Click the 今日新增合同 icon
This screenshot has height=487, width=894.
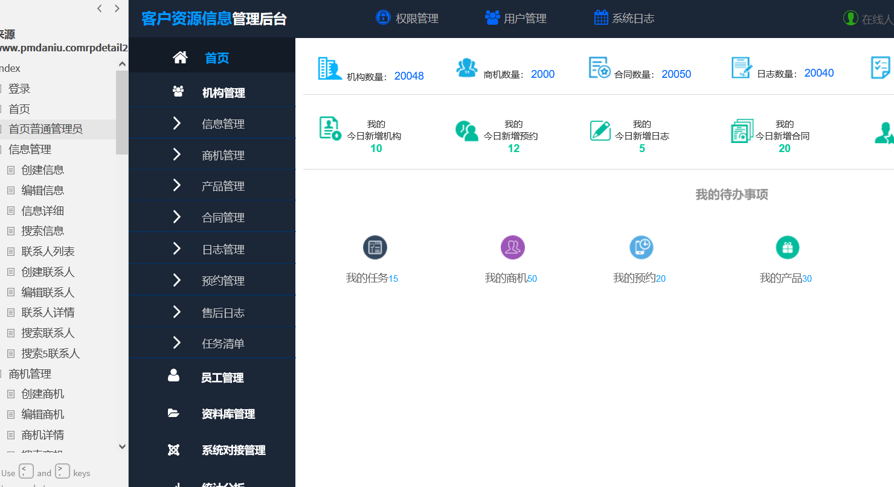pyautogui.click(x=742, y=131)
